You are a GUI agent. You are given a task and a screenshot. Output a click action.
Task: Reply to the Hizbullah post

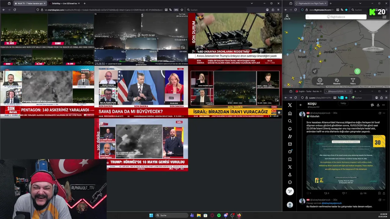[308, 193]
